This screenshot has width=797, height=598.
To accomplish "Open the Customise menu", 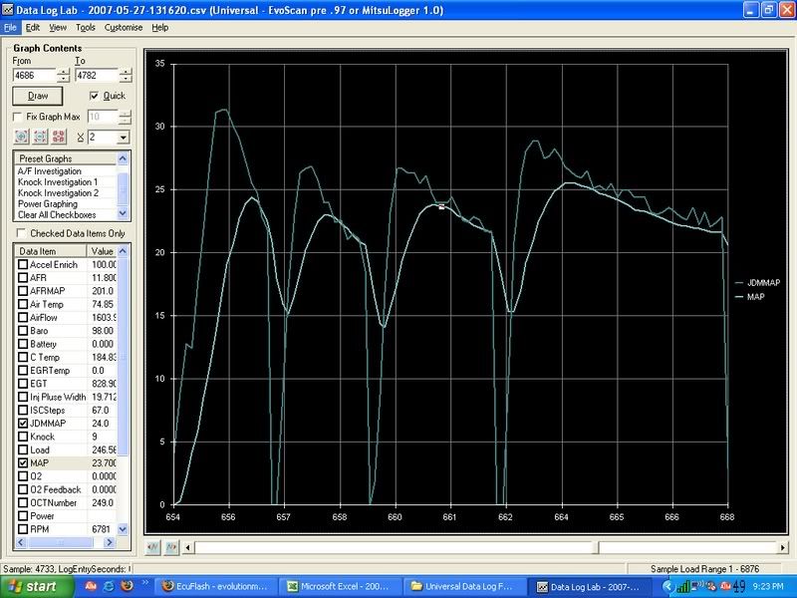I will coord(123,27).
